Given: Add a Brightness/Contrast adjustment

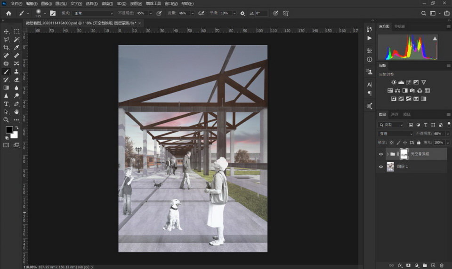Looking at the screenshot, I should click(394, 82).
